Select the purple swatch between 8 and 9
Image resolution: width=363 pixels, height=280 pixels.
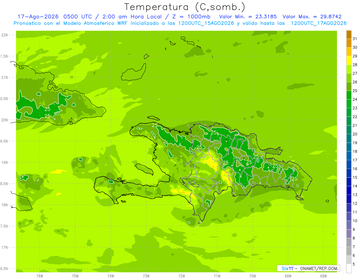349,233
